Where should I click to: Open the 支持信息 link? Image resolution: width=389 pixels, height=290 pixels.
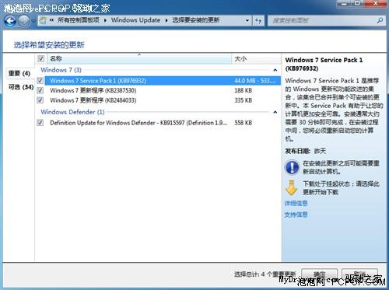click(296, 215)
